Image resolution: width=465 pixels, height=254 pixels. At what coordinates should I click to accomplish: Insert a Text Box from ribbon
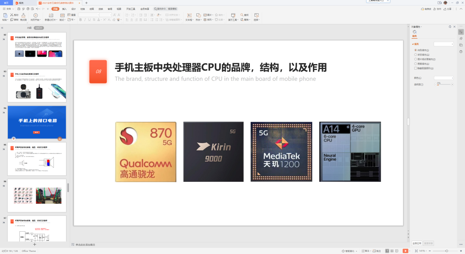pos(189,16)
